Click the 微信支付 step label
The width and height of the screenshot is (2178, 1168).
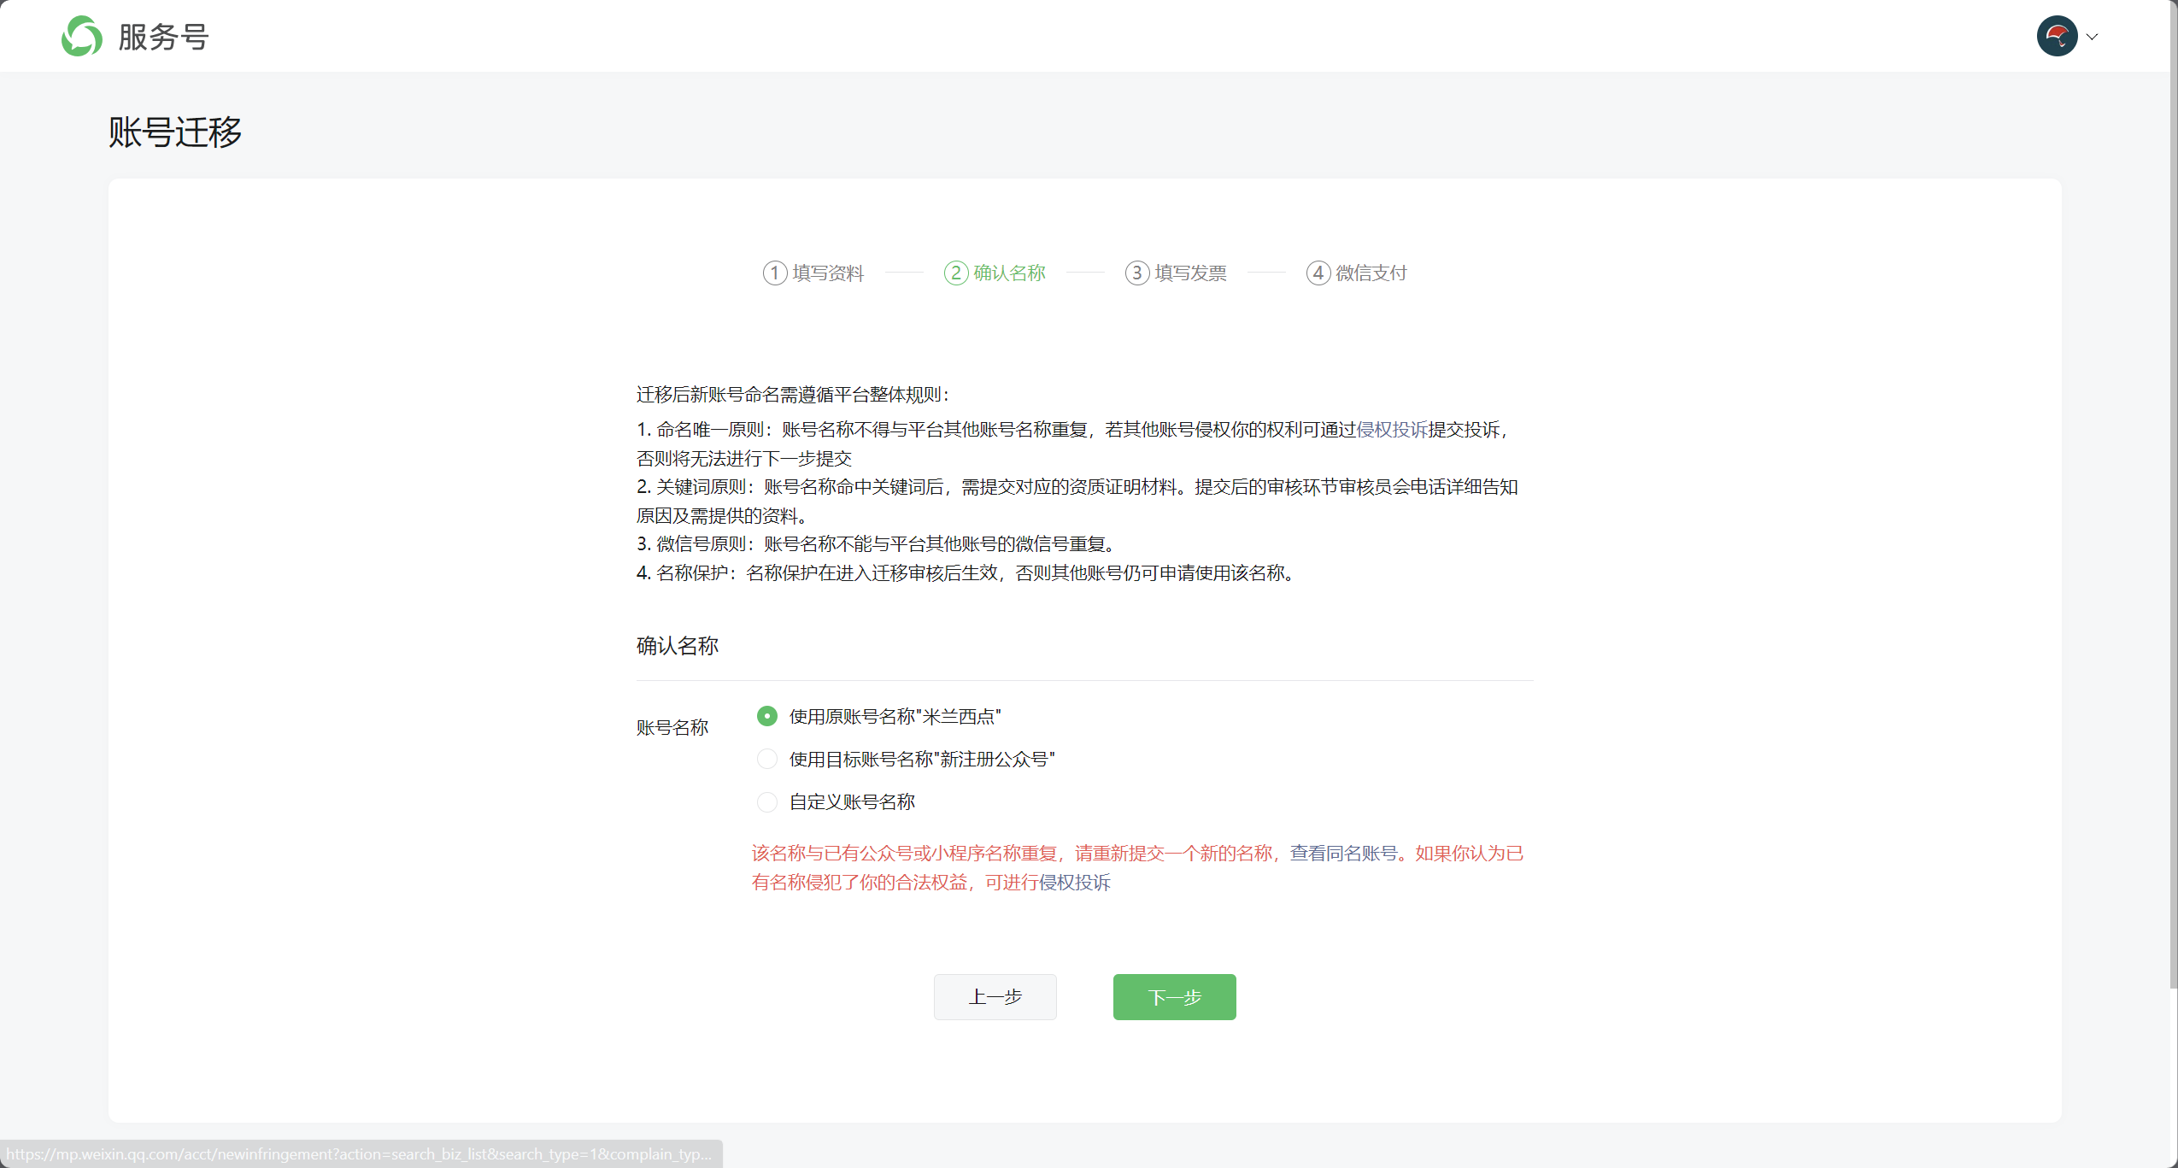1371,273
